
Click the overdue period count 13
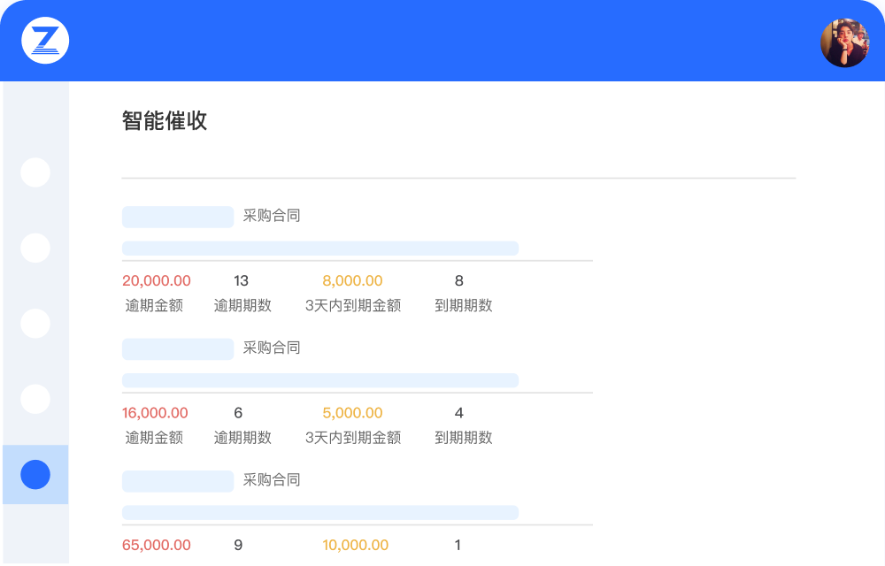point(241,281)
